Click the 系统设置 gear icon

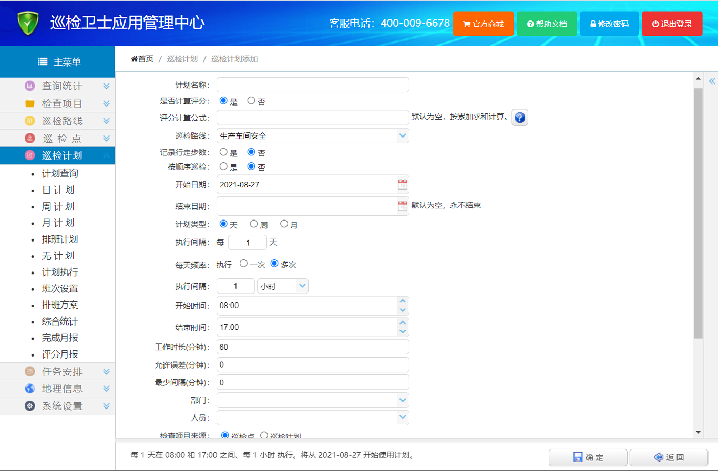tap(30, 406)
